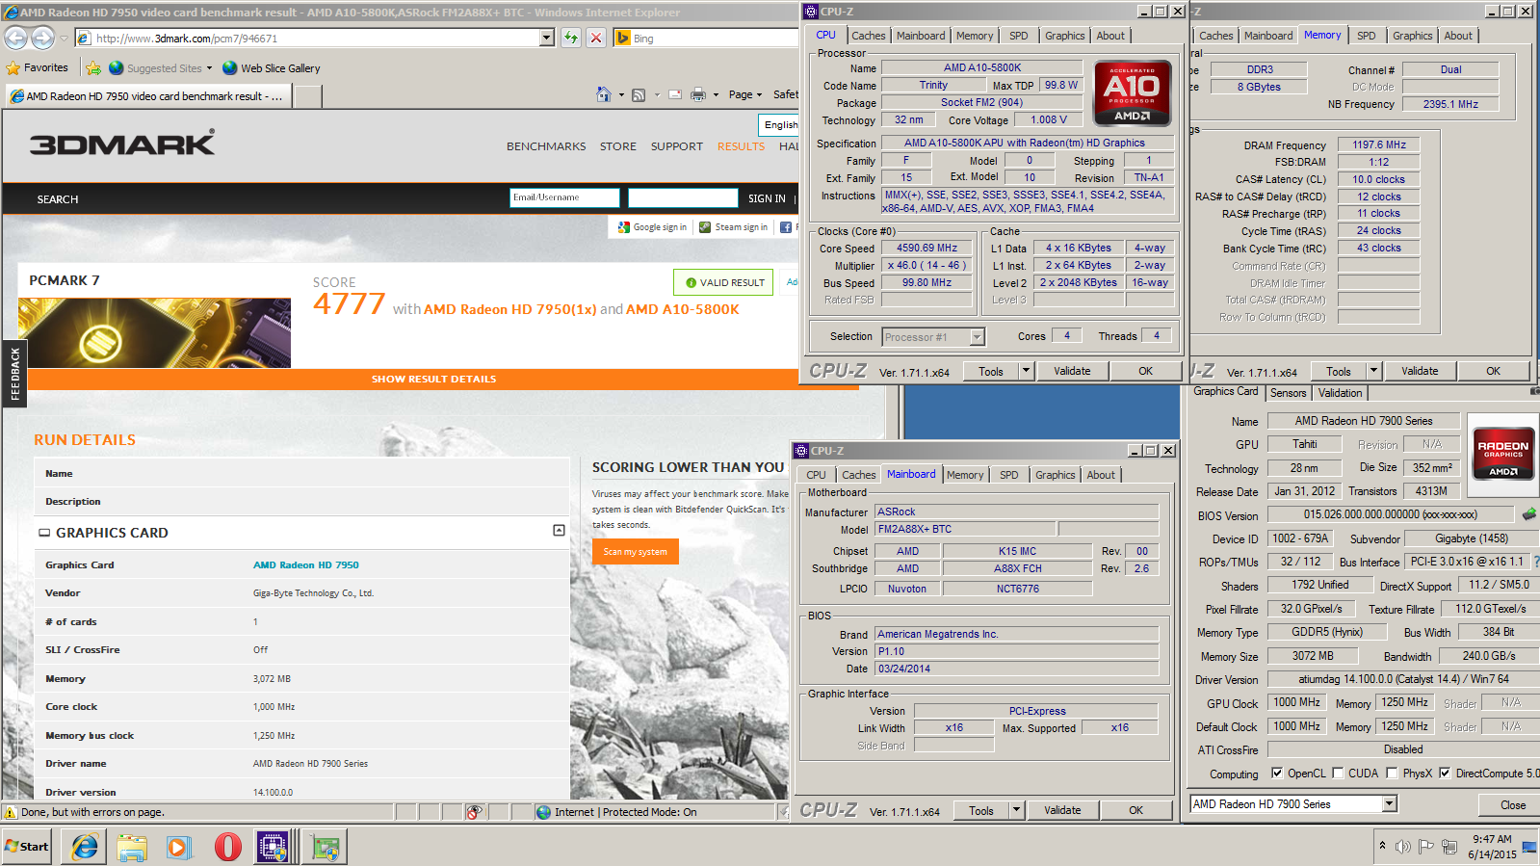Open Tools dropdown arrow in top CPU-Z window
The height and width of the screenshot is (866, 1540).
[x=1026, y=371]
